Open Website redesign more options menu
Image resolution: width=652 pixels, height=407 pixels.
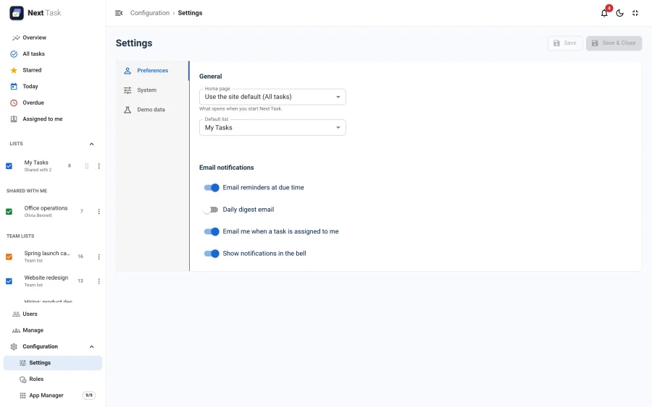pos(99,281)
